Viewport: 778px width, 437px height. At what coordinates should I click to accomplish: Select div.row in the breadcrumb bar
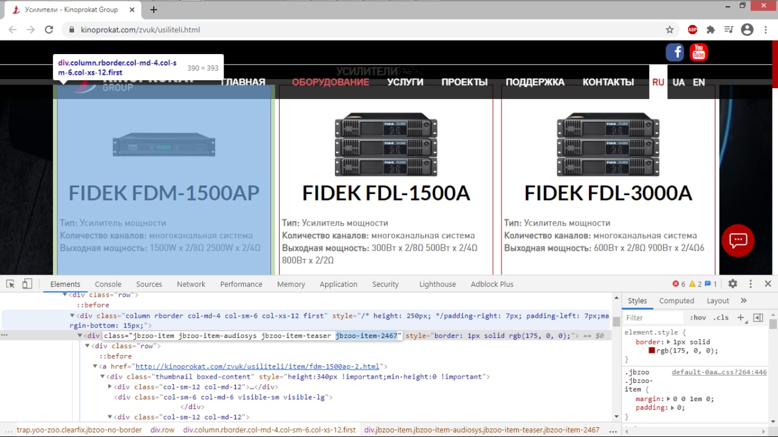pyautogui.click(x=162, y=430)
